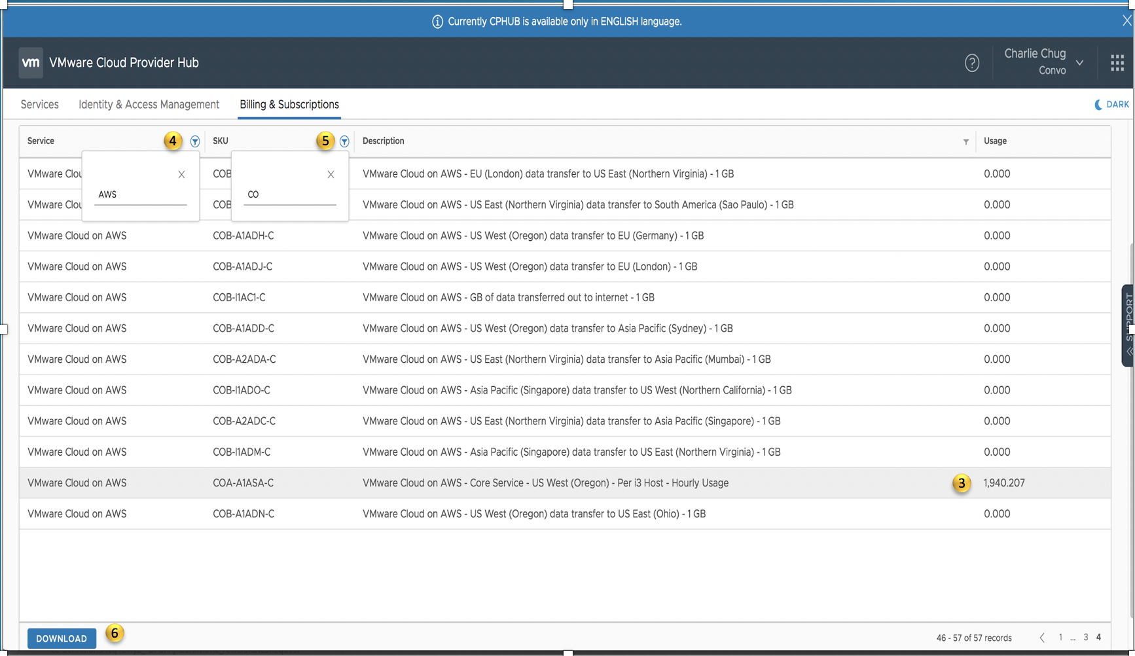1135x656 pixels.
Task: Toggle DARK theme mode
Action: (1111, 105)
